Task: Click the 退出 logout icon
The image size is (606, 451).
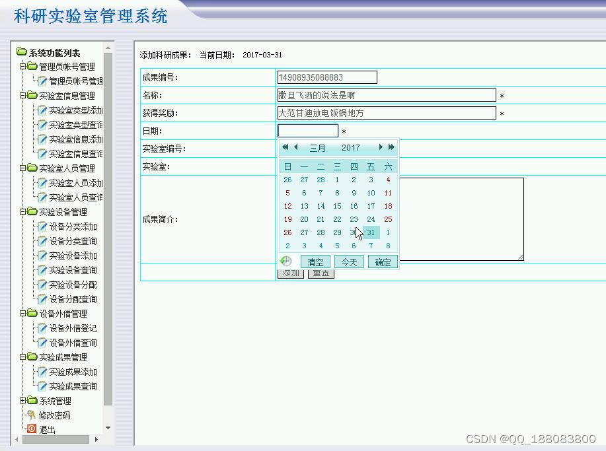Action: point(31,429)
